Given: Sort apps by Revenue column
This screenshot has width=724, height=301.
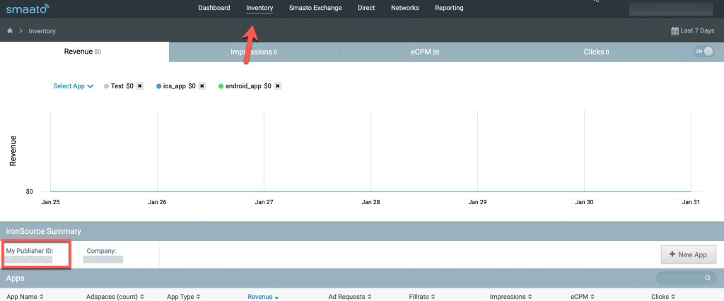Looking at the screenshot, I should click(262, 297).
